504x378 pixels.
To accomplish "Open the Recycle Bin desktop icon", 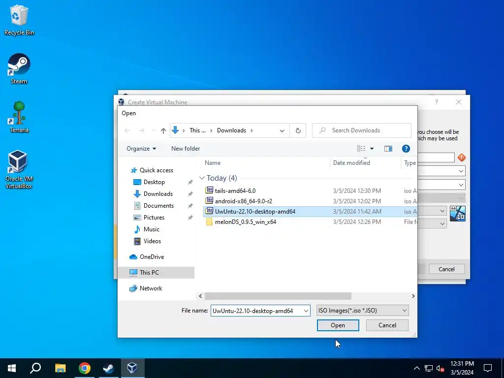I will (x=19, y=20).
